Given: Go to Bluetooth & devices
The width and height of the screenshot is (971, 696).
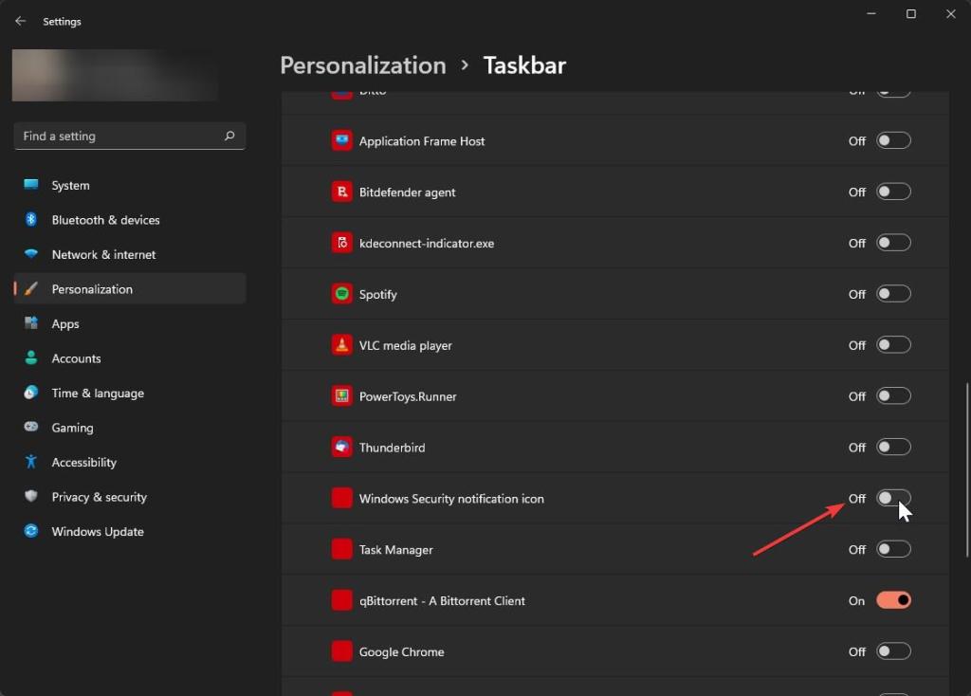Looking at the screenshot, I should click(x=130, y=220).
